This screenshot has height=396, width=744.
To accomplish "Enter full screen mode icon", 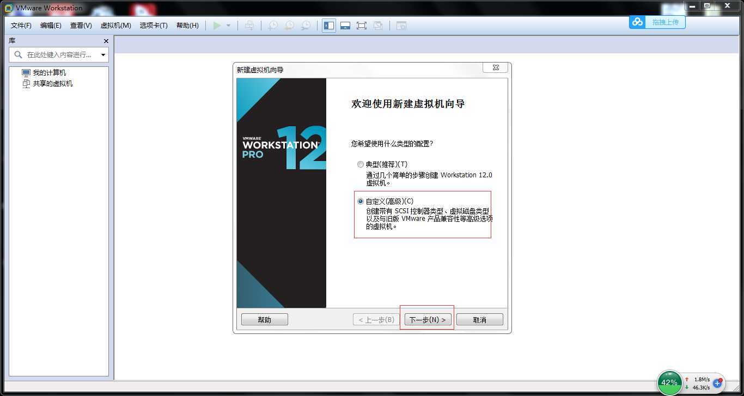I will pos(361,26).
